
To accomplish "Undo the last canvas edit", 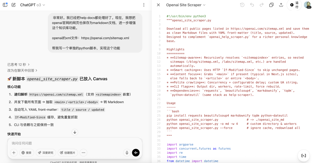I will 252,5.
